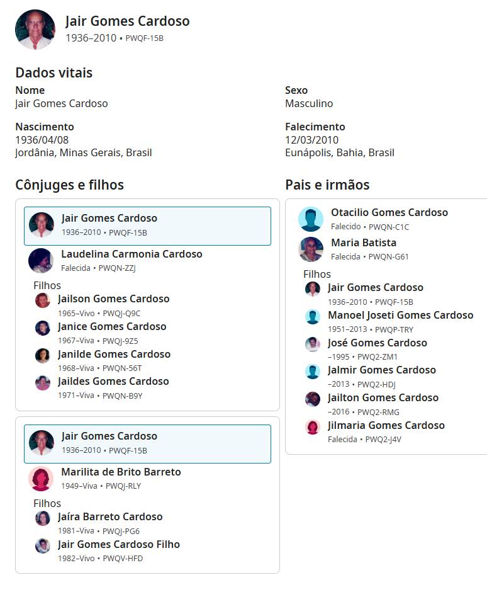Go to José Gomes Cardoso's page

378,343
